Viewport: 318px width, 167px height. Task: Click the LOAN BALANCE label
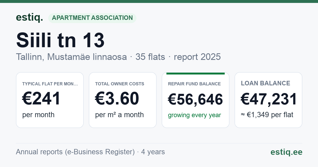266,83
